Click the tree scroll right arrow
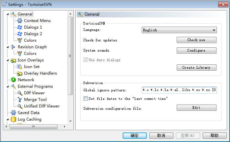This screenshot has width=230, height=142. pyautogui.click(x=64, y=127)
